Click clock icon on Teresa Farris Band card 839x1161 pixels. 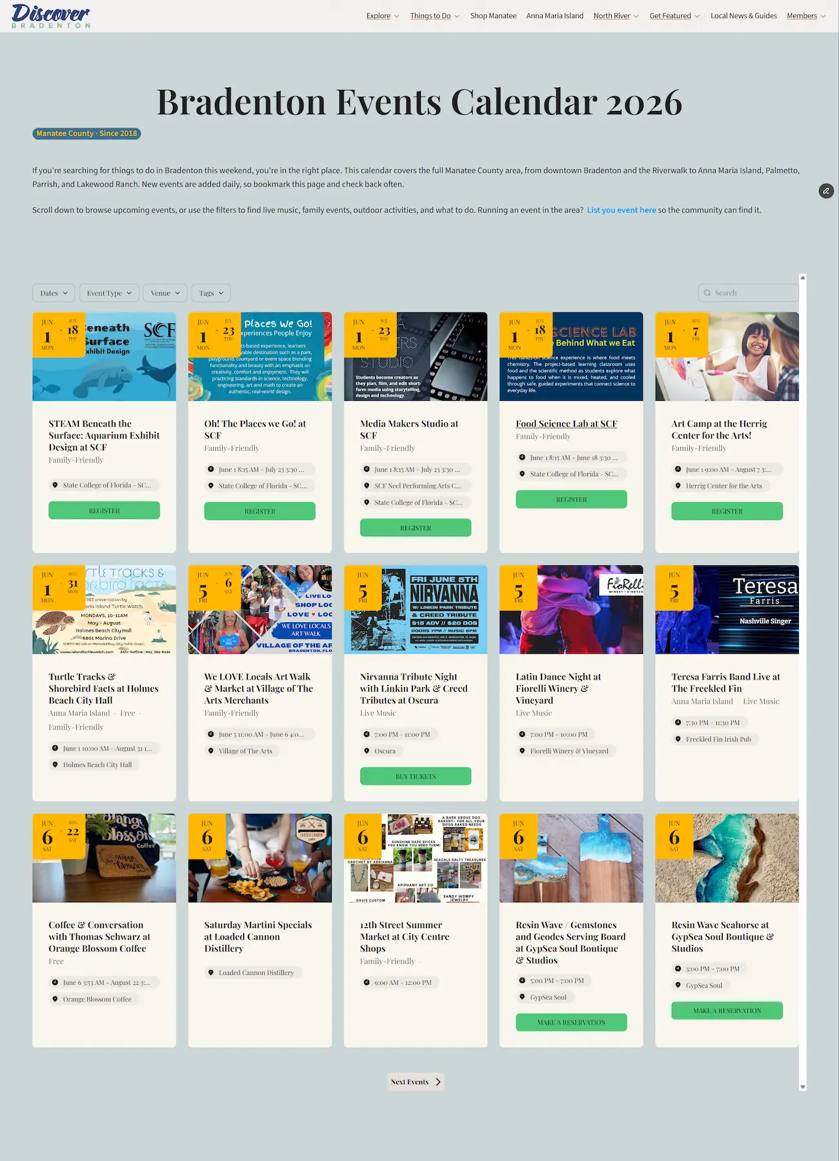[678, 723]
